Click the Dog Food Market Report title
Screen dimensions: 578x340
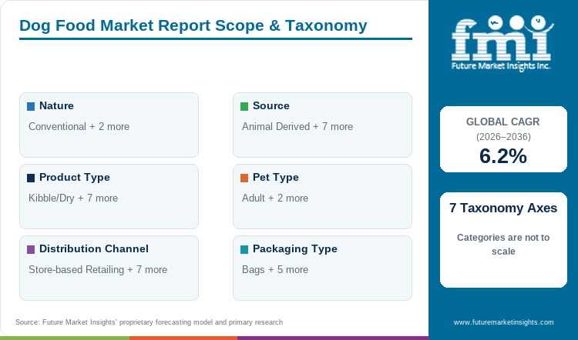click(x=193, y=25)
